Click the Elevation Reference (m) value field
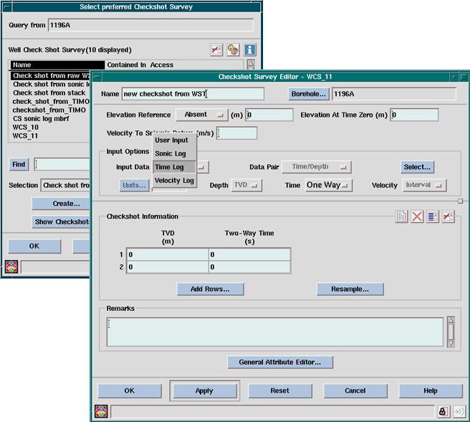The height and width of the screenshot is (422, 470). click(269, 115)
